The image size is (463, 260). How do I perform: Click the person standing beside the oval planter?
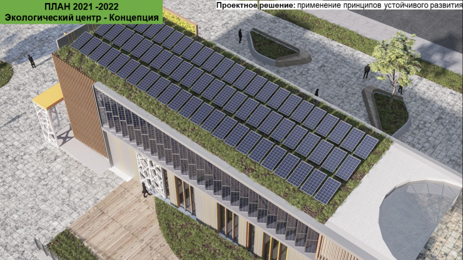240,36
